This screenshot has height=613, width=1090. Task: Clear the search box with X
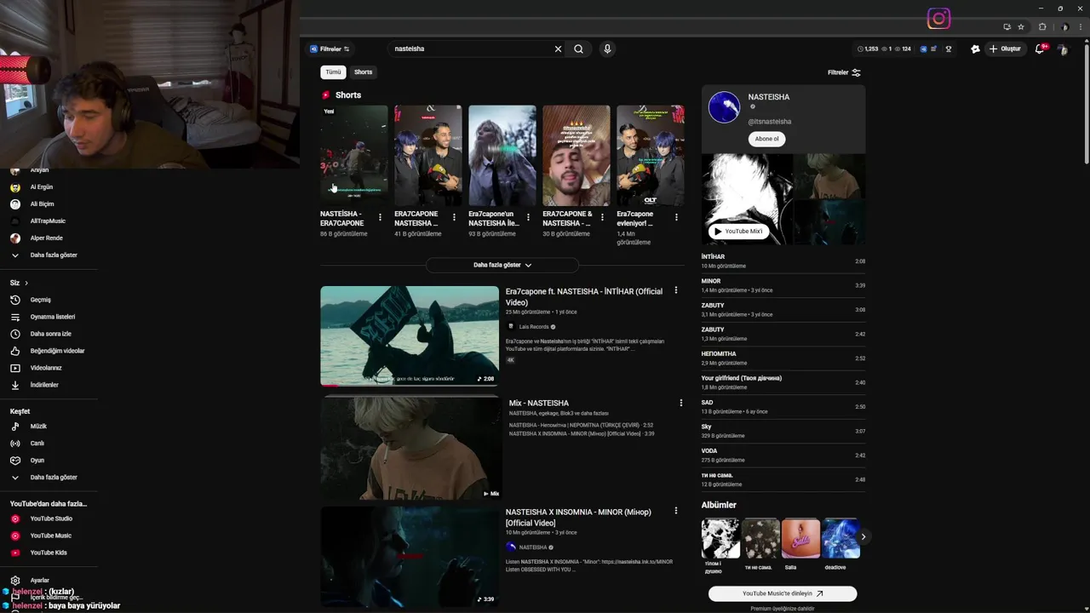coord(558,49)
